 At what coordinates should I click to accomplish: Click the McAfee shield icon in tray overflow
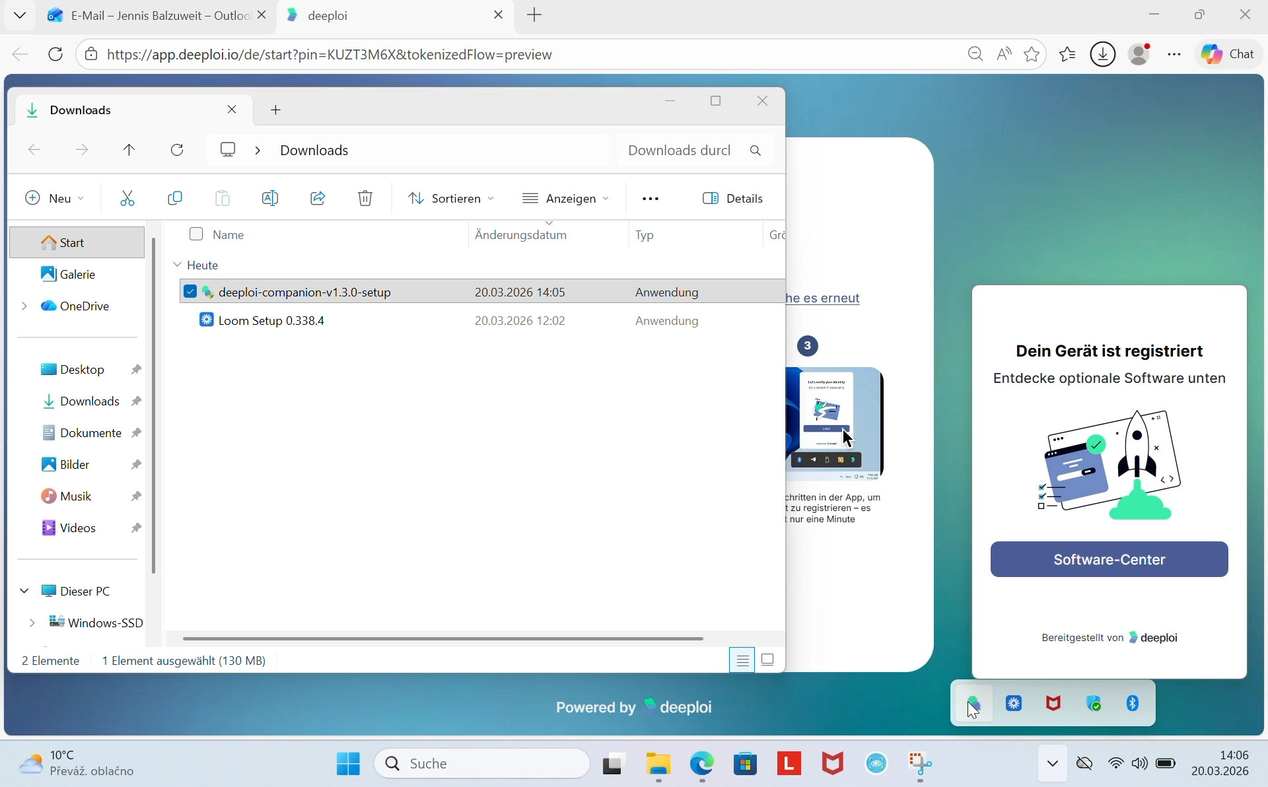(1053, 704)
